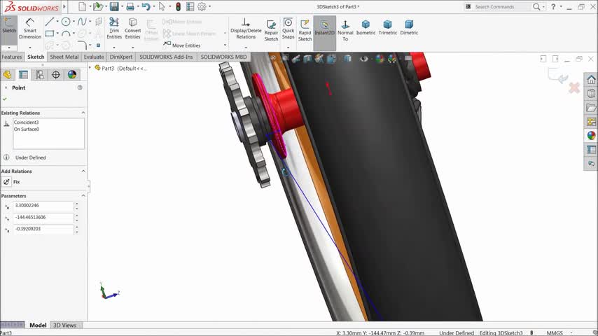The image size is (598, 336).
Task: Click the Z coordinate field -0.39209203
Action: point(43,229)
